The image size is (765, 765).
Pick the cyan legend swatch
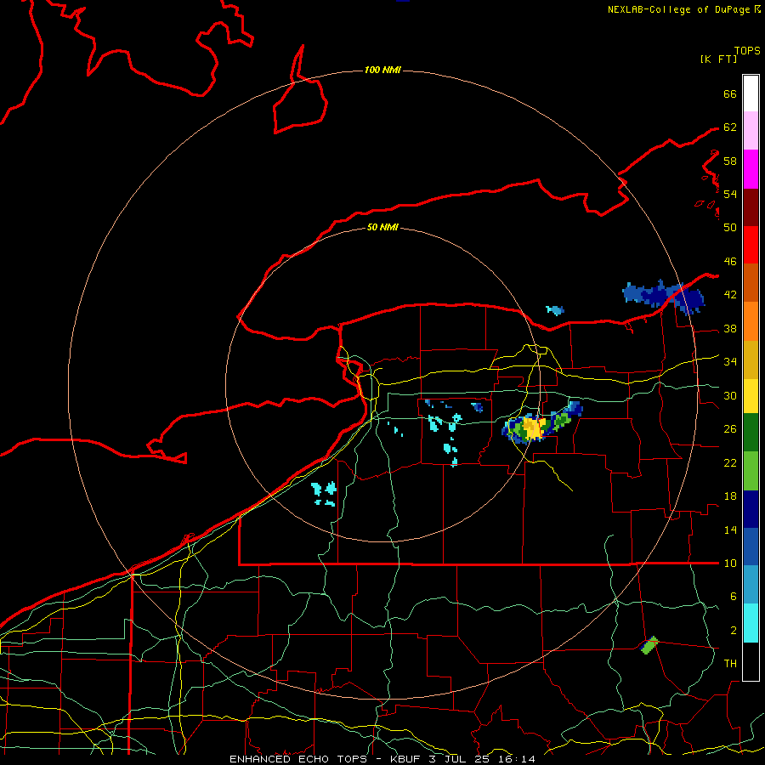[751, 623]
